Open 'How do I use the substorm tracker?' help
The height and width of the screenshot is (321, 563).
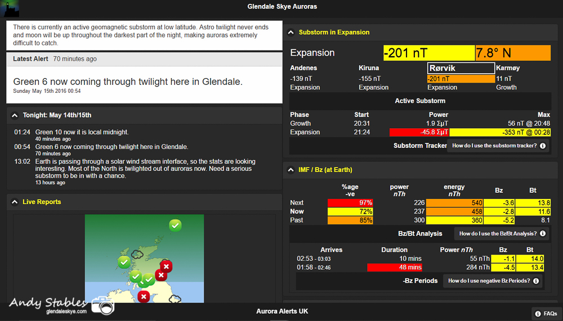click(499, 146)
